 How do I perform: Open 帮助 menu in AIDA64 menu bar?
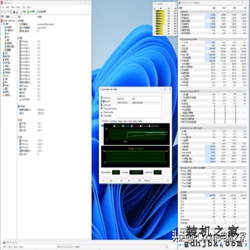point(29,7)
